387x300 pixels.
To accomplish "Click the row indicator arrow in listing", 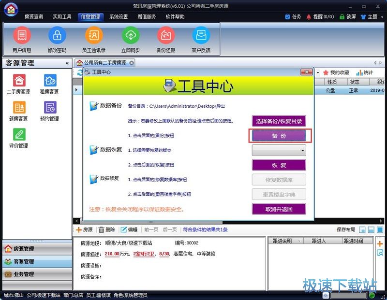I will point(76,90).
